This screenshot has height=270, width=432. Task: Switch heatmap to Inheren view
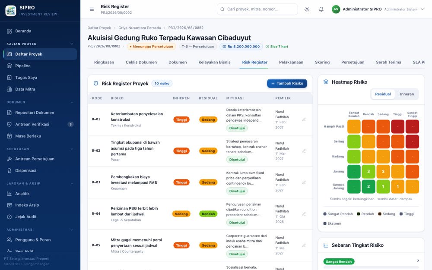pyautogui.click(x=407, y=94)
